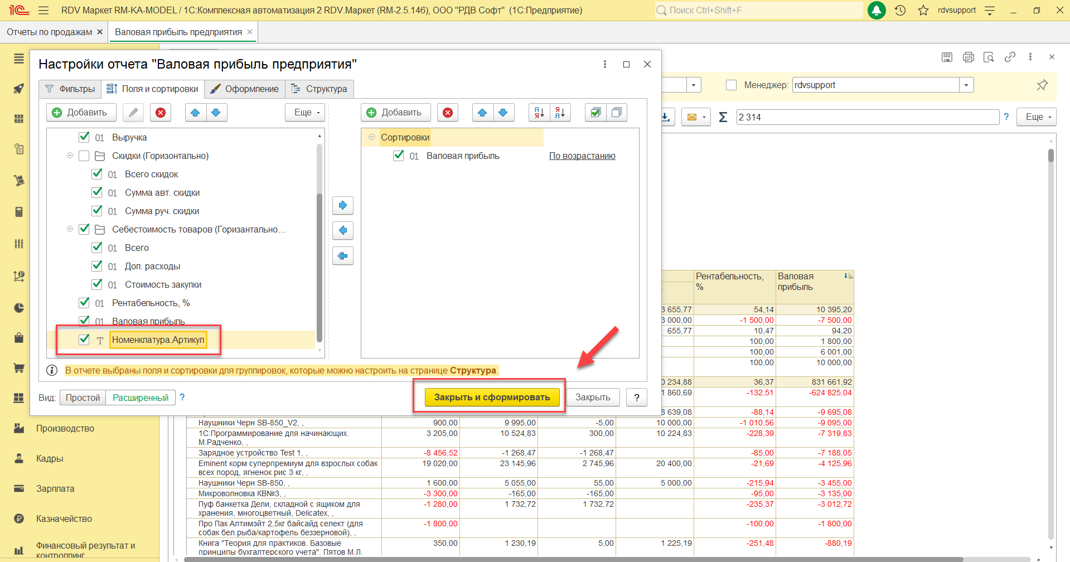Collapse the Себестоимость товаров group
This screenshot has height=562, width=1070.
70,229
